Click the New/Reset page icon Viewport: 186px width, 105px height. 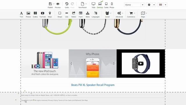coord(83,4)
